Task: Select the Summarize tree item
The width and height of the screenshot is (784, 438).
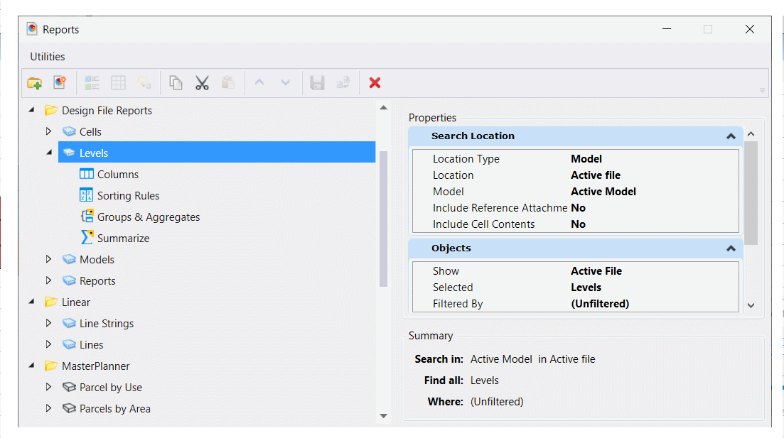Action: click(x=123, y=239)
